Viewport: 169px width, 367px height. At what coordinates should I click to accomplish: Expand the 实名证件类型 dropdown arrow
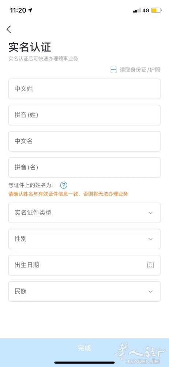(x=151, y=213)
